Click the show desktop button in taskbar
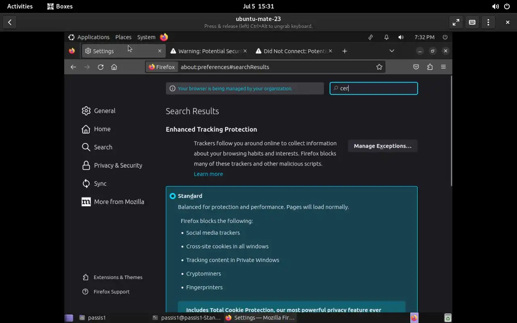The image size is (517, 323). coord(69,318)
